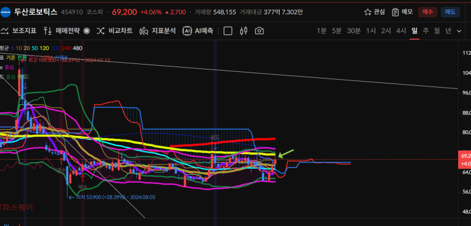The image size is (471, 226).
Task: Capture chart with the camera icon
Action: (x=259, y=30)
